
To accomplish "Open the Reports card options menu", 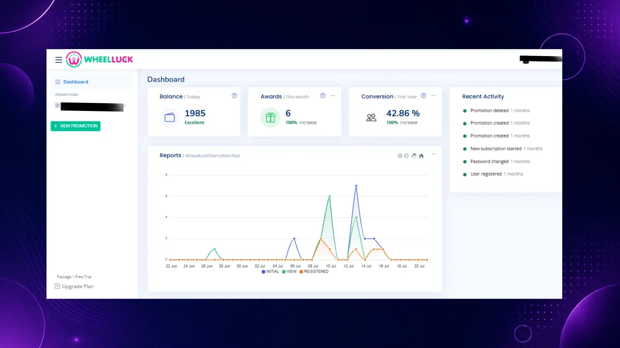I will coord(434,154).
